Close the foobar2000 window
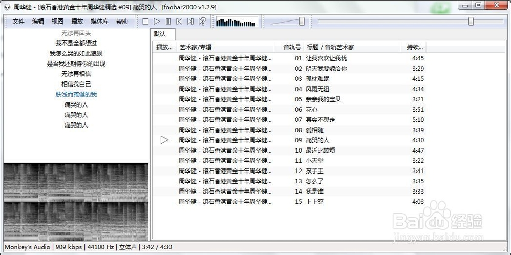The height and width of the screenshot is (255, 511). pyautogui.click(x=497, y=5)
